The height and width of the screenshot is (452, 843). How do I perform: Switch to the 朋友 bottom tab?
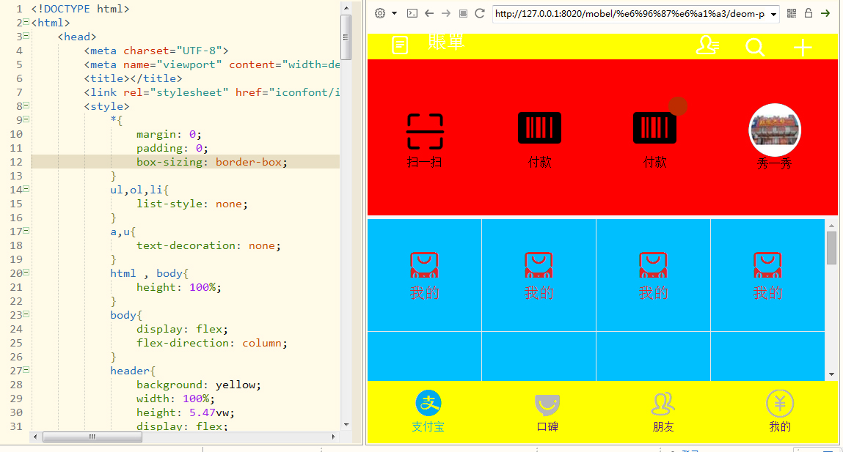pyautogui.click(x=663, y=412)
